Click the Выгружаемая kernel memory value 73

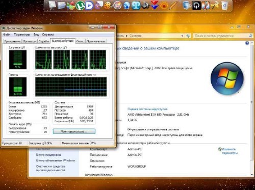[45, 128]
